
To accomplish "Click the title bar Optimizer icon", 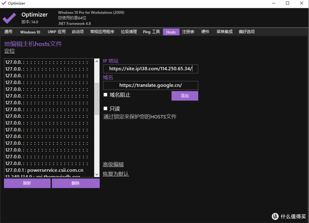I will click(4, 3).
